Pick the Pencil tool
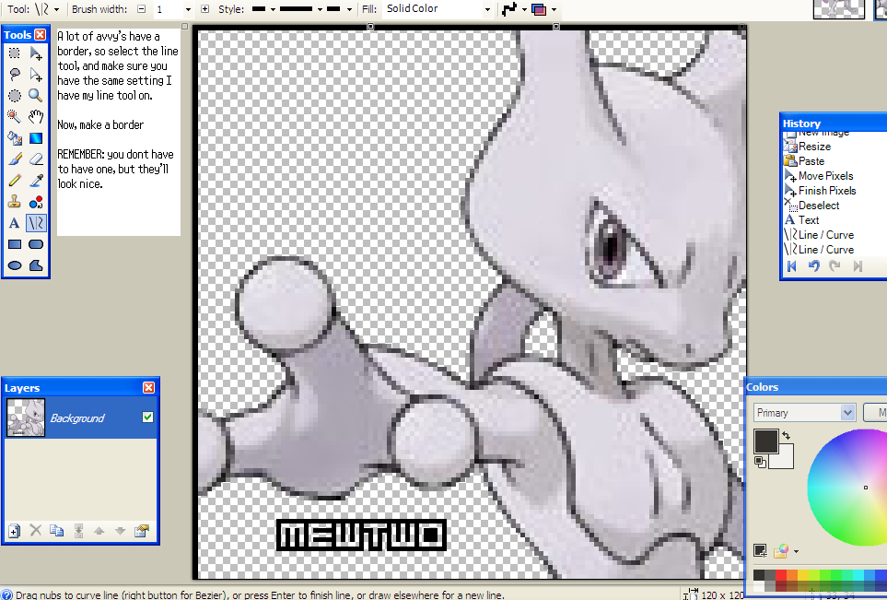 [14, 181]
